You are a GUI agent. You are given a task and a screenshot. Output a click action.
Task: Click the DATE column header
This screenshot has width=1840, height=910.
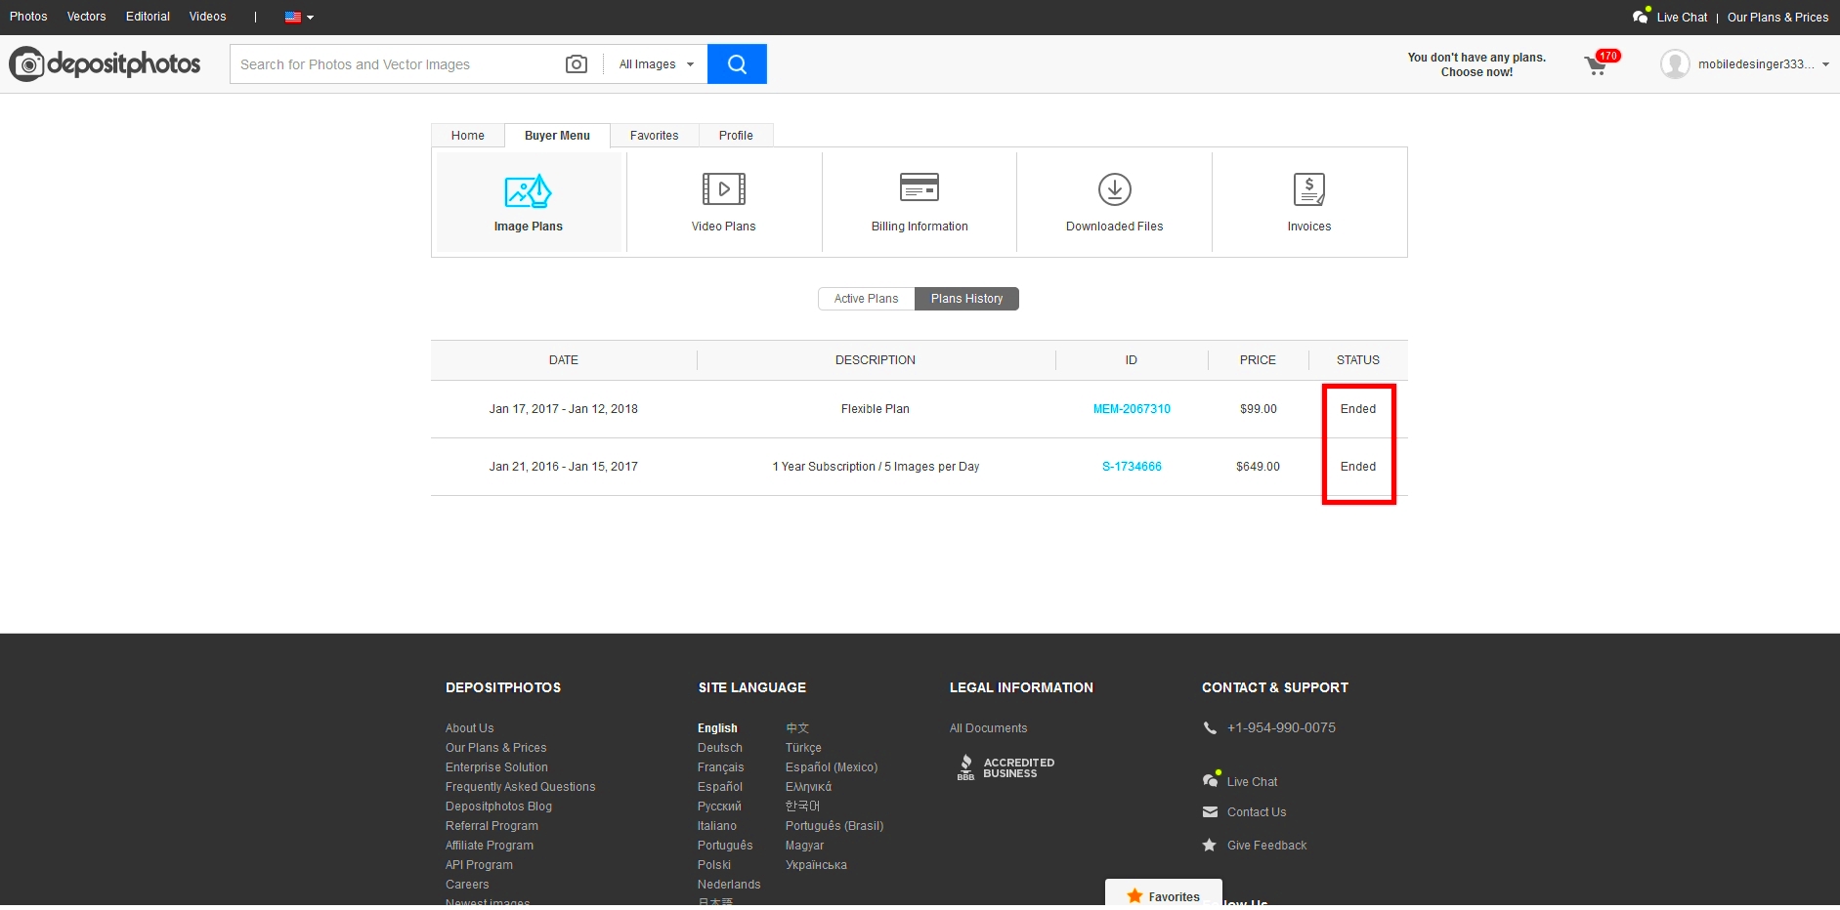coord(564,360)
